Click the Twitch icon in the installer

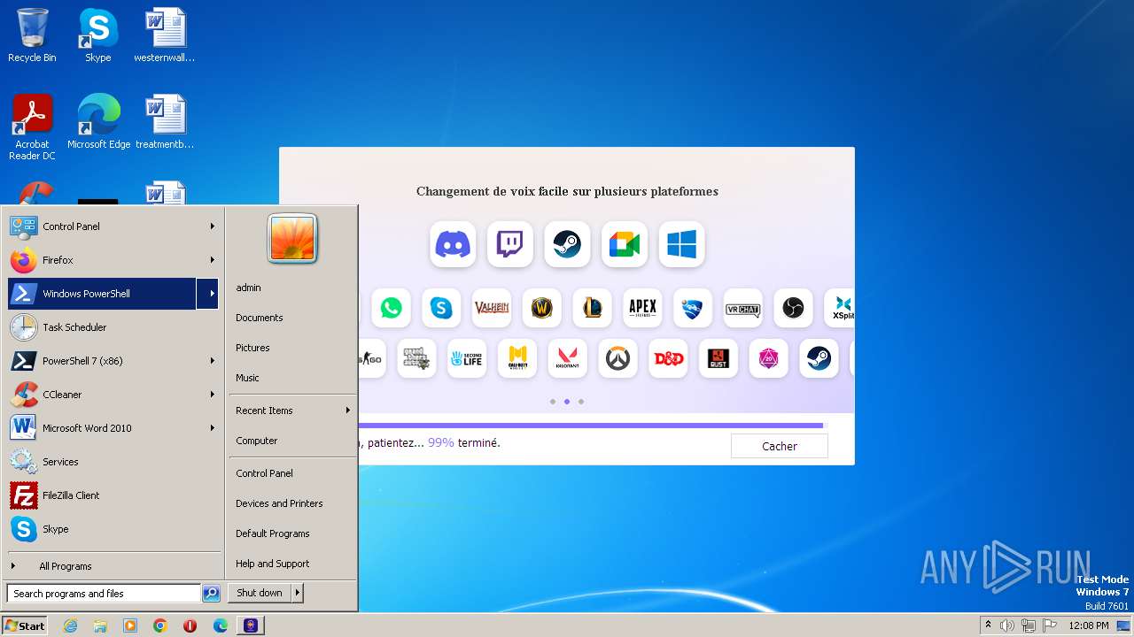pyautogui.click(x=510, y=244)
